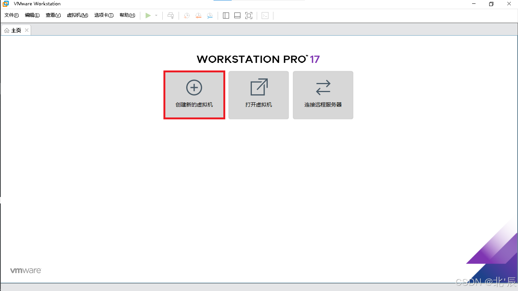Click the VMware Workstation title bar logo
This screenshot has height=291, width=518.
[6, 4]
